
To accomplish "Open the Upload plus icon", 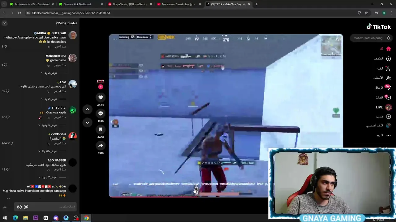I will coord(389,117).
